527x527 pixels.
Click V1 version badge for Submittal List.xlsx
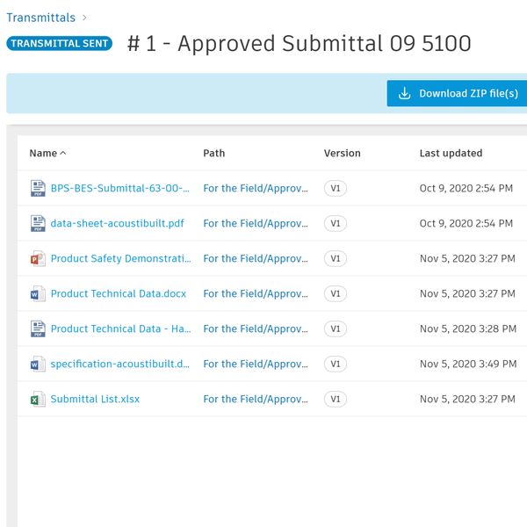[335, 399]
